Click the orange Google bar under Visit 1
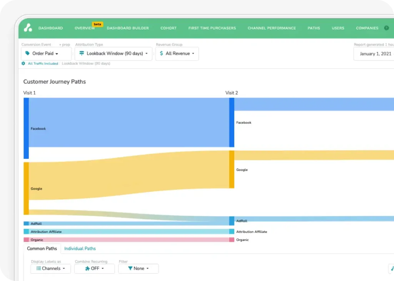394x281 pixels. coord(26,188)
